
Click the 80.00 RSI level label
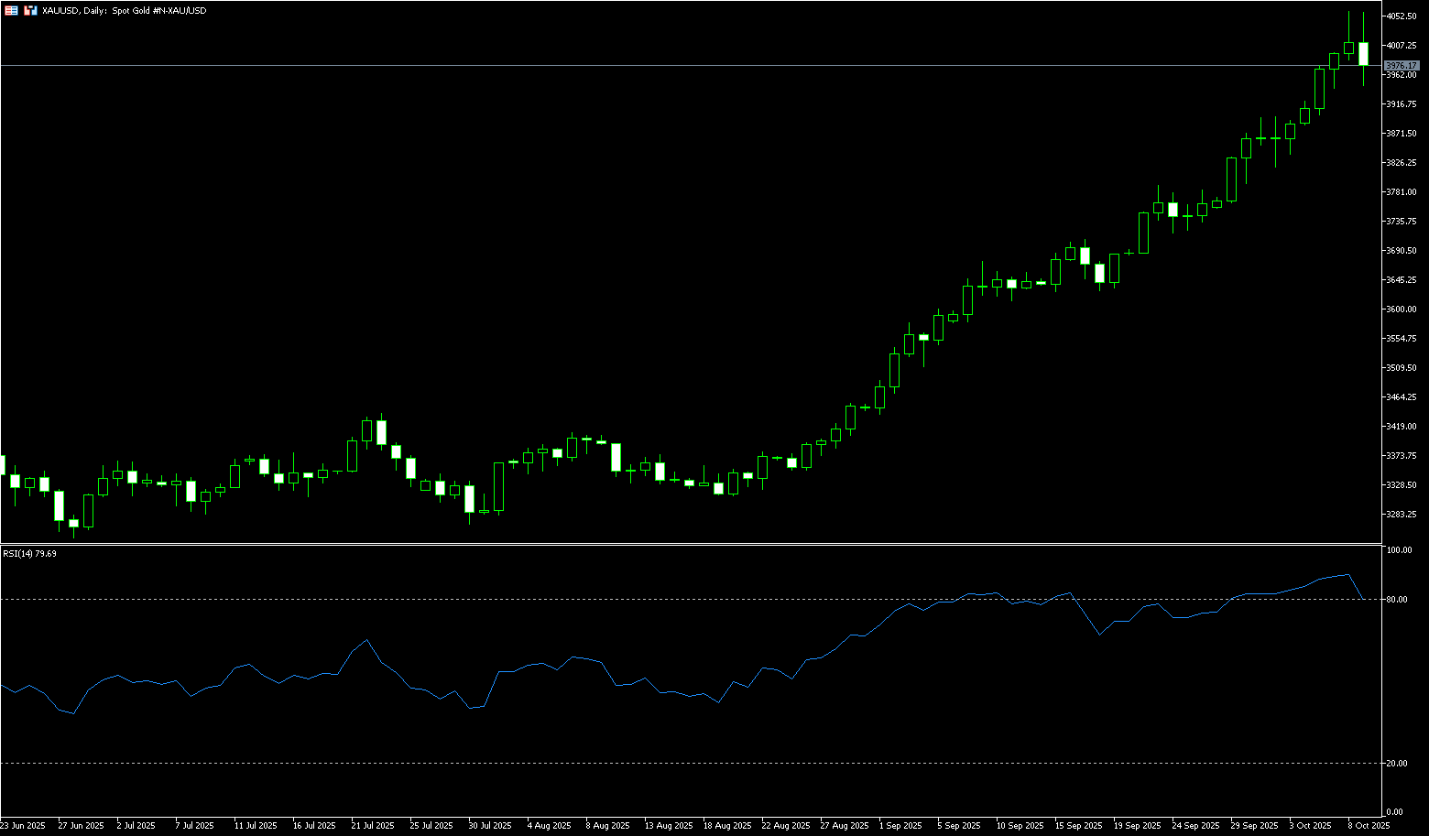pyautogui.click(x=1397, y=600)
